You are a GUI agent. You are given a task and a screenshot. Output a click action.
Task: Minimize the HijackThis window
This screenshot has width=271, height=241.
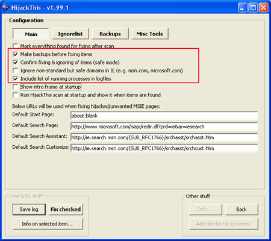tap(243, 8)
